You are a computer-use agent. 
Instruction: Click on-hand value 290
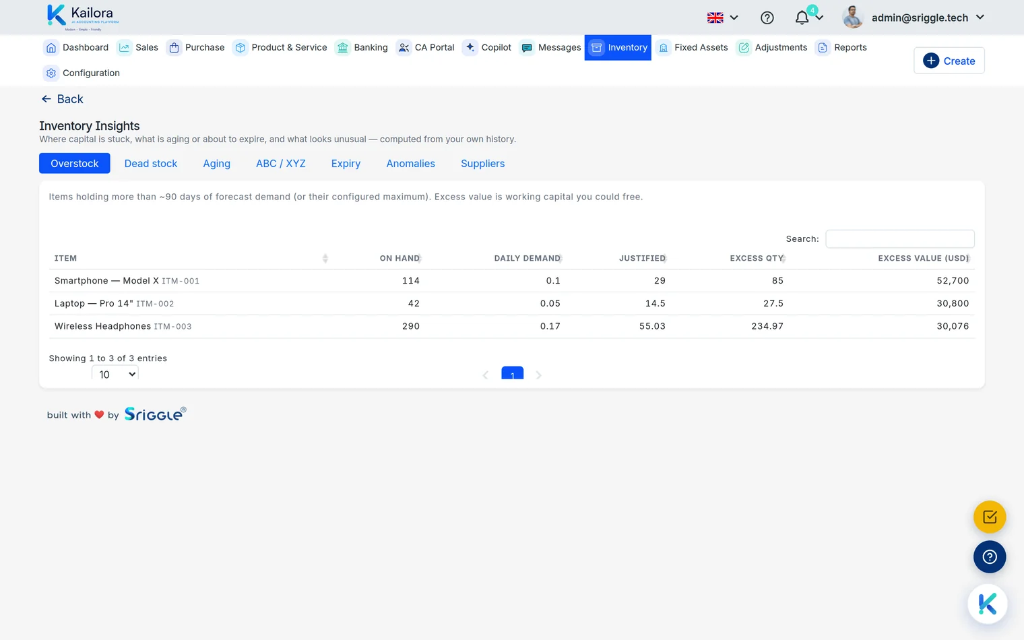pos(411,326)
